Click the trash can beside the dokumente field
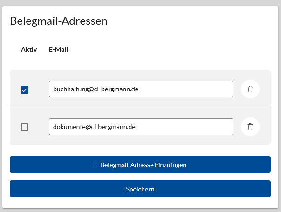Image resolution: width=281 pixels, height=212 pixels. 250,127
